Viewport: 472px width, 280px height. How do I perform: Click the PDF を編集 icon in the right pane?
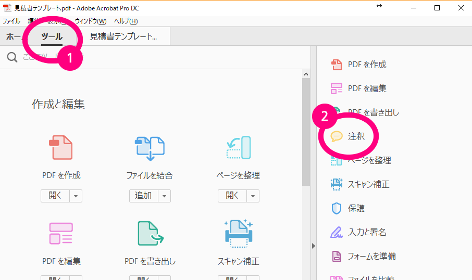[336, 88]
